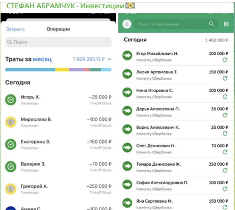The width and height of the screenshot is (235, 210).
Task: Tap the magnifier icon in Sberbank search
Action: [211, 24]
